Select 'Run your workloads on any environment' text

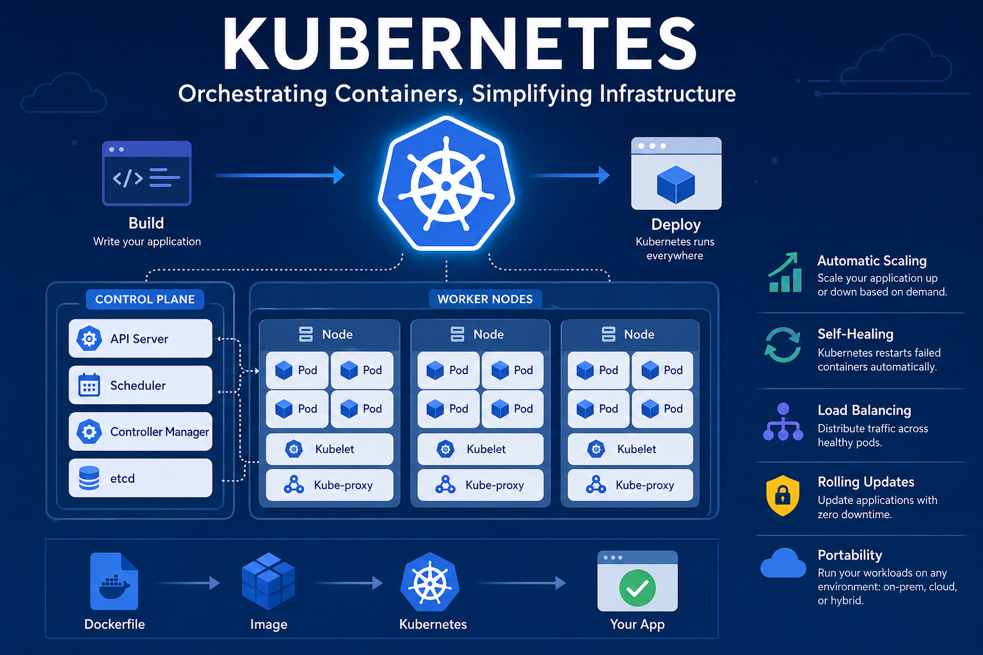point(887,587)
